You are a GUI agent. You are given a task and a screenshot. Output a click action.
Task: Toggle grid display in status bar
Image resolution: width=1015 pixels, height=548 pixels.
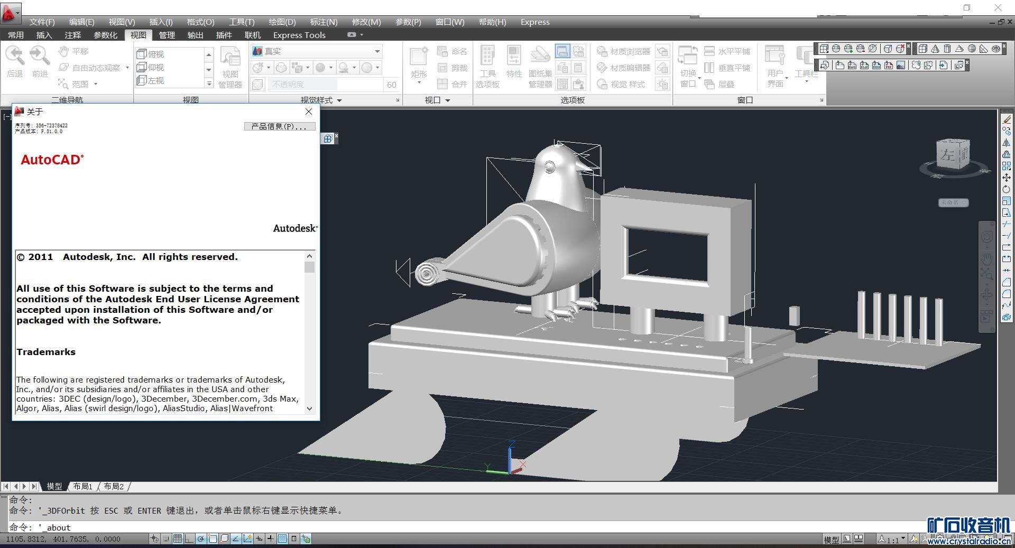178,539
